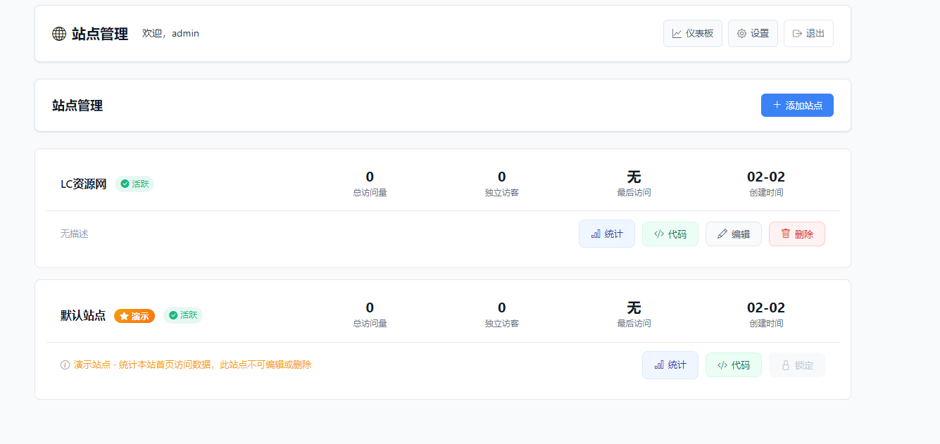The image size is (940, 444).
Task: Select the 默认站点 site name
Action: [x=83, y=315]
